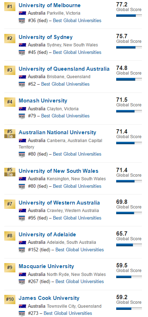Click the 77.2 global score bar

(129, 16)
